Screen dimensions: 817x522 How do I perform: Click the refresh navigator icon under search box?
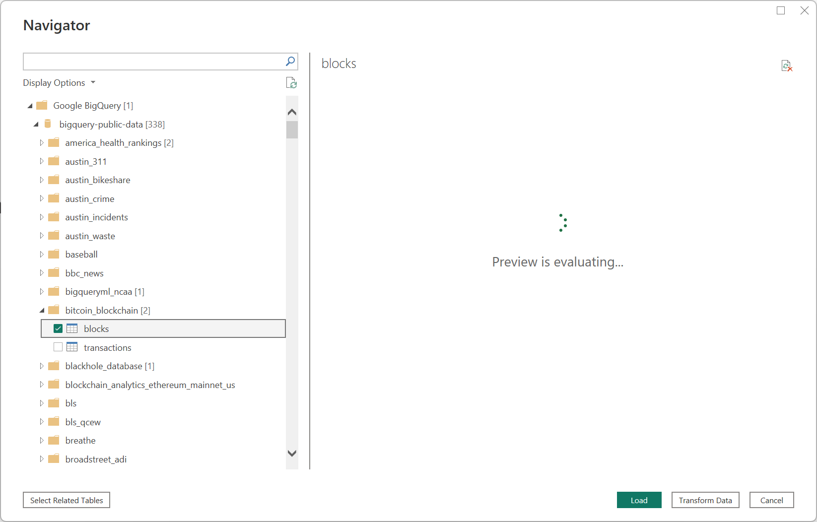(291, 83)
